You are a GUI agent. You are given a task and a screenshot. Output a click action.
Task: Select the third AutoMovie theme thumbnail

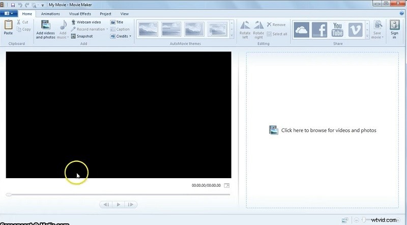coord(194,29)
